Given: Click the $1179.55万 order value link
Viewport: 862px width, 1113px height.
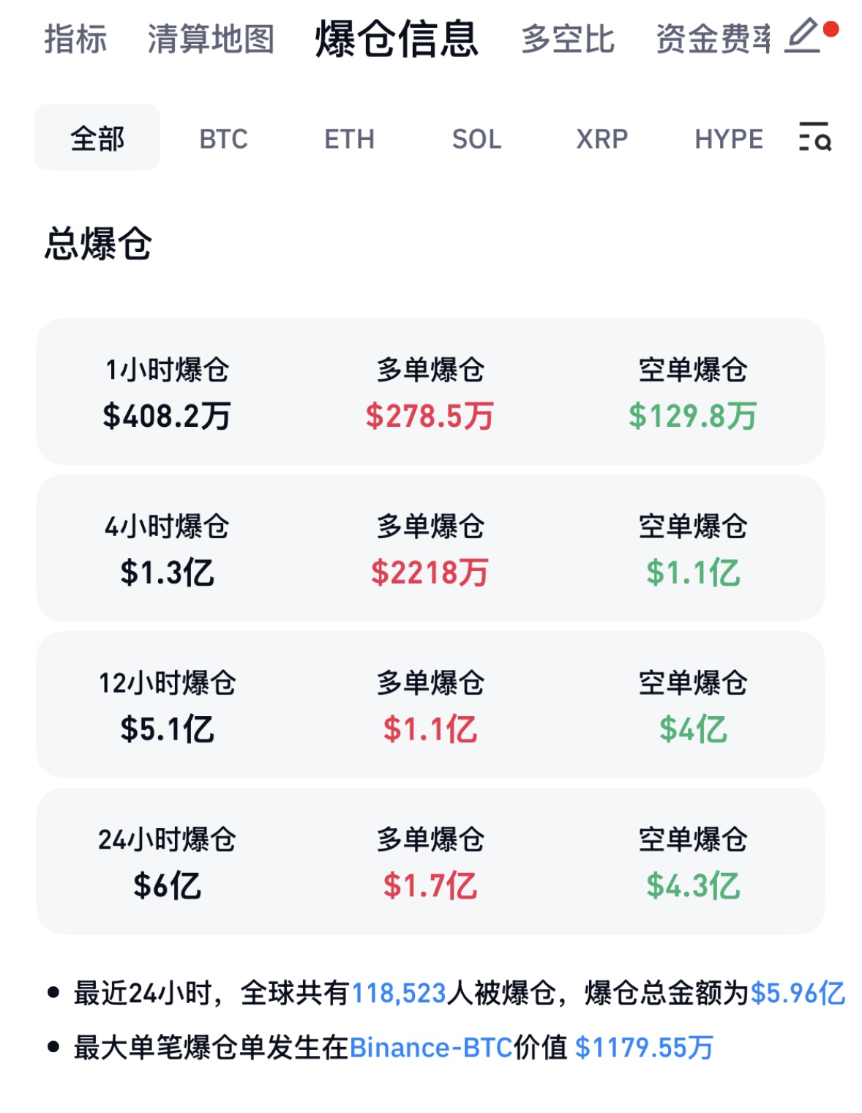Looking at the screenshot, I should 644,1048.
